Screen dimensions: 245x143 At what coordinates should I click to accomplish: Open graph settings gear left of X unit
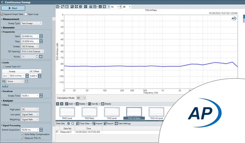(x=104, y=7)
